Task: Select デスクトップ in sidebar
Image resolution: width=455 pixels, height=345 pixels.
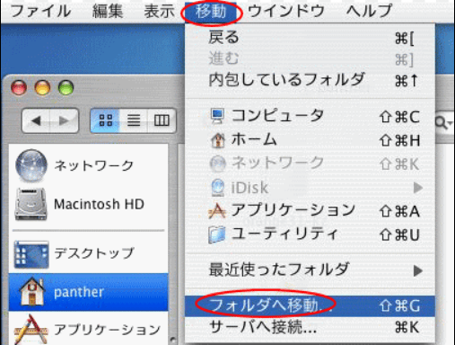Action: [89, 254]
